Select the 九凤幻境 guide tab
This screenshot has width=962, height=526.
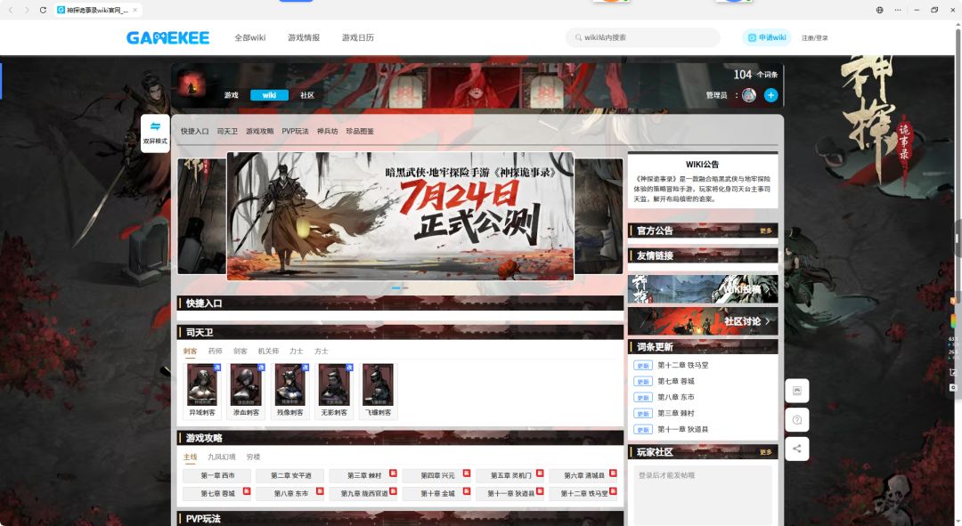tap(222, 457)
